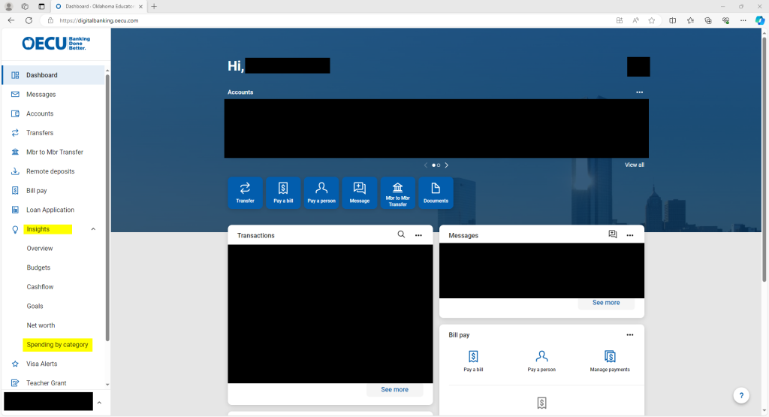This screenshot has width=769, height=417.
Task: Search transactions with the magnifier icon
Action: pos(402,235)
